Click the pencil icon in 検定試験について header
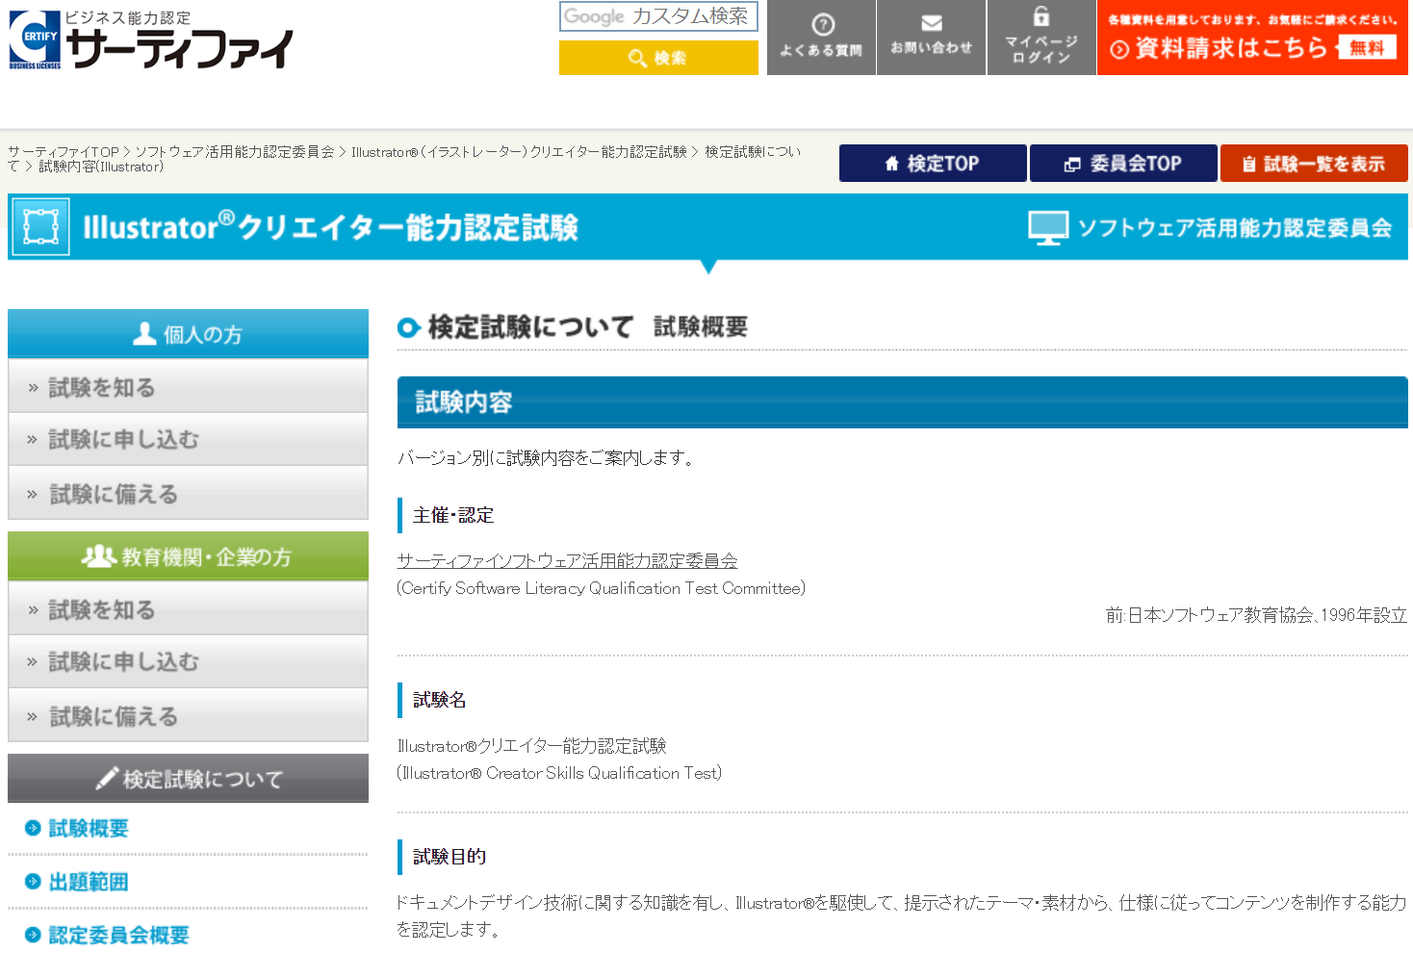The image size is (1413, 953). (x=107, y=779)
